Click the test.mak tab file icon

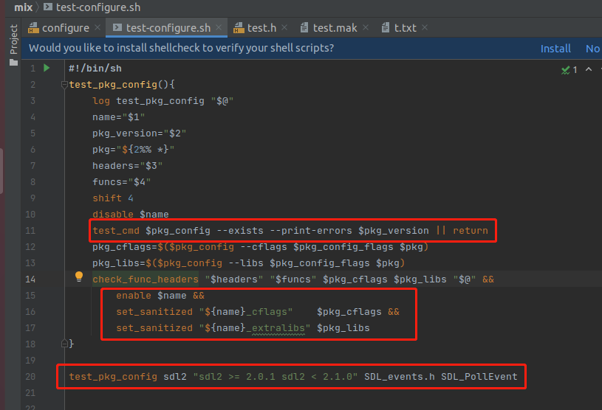304,27
